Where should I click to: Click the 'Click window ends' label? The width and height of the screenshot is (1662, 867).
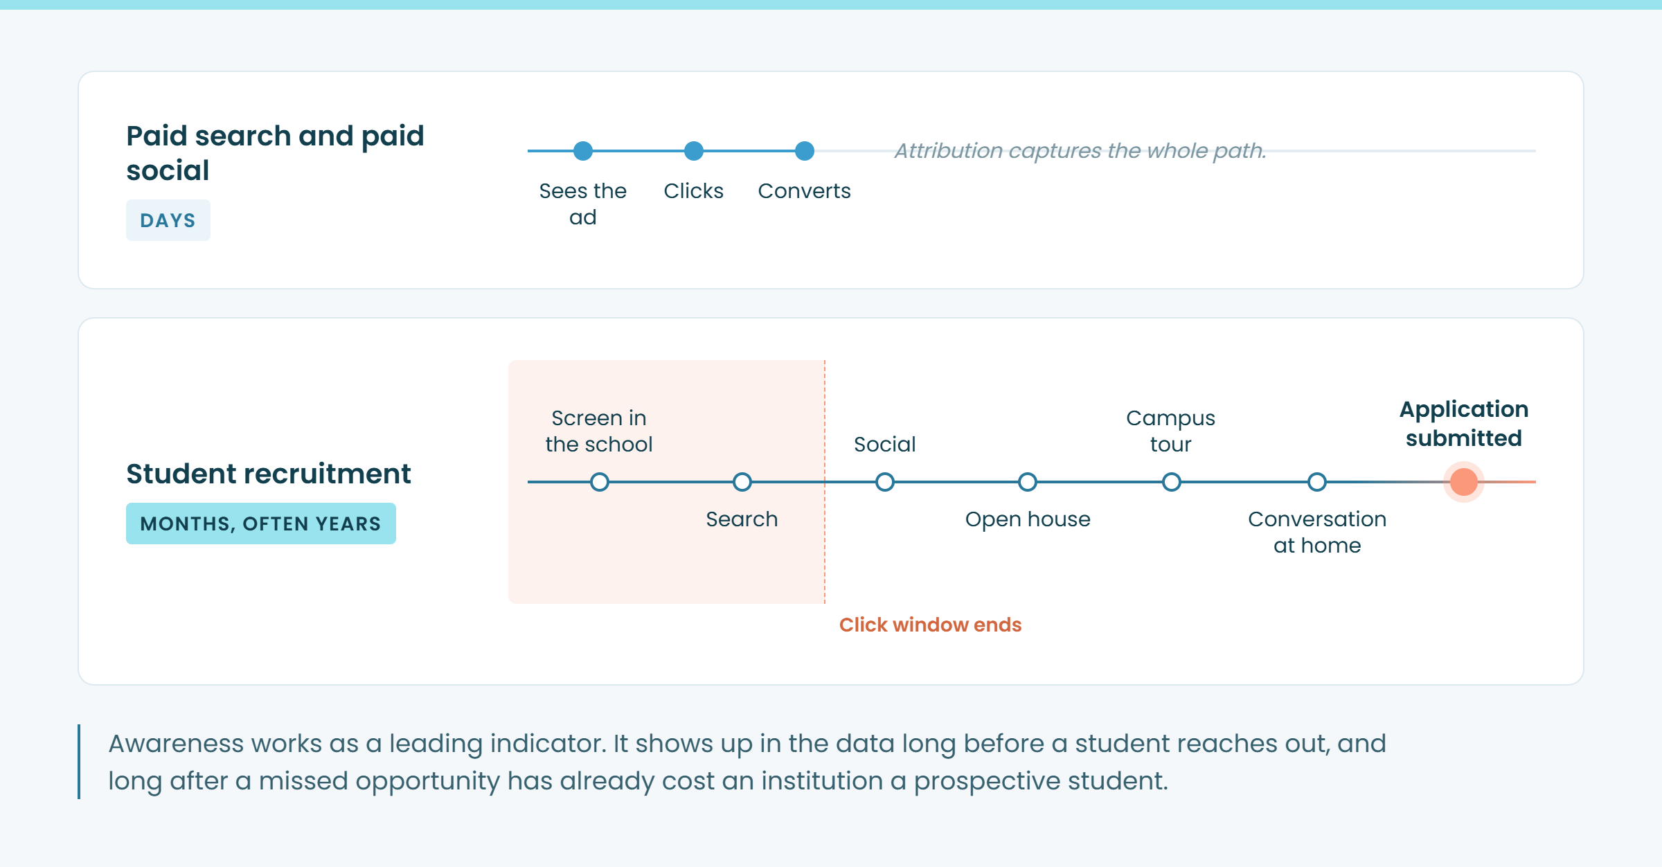[x=930, y=625]
